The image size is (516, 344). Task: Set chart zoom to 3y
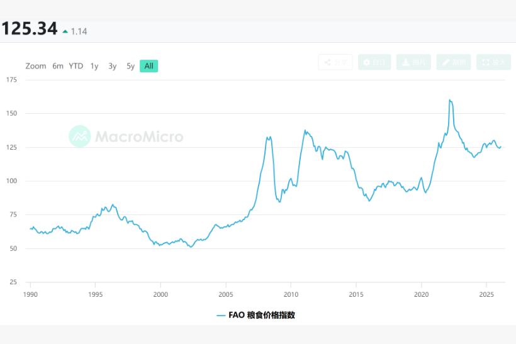113,66
